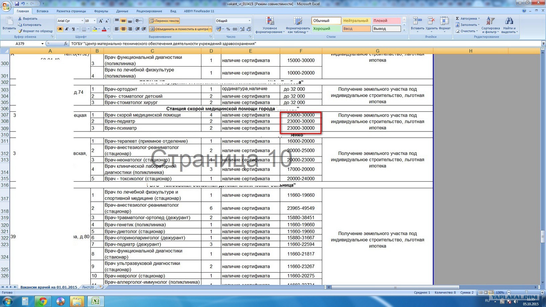Viewport: 546px width, 307px height.
Task: Toggle bold (Ж) formatting
Action: [60, 29]
